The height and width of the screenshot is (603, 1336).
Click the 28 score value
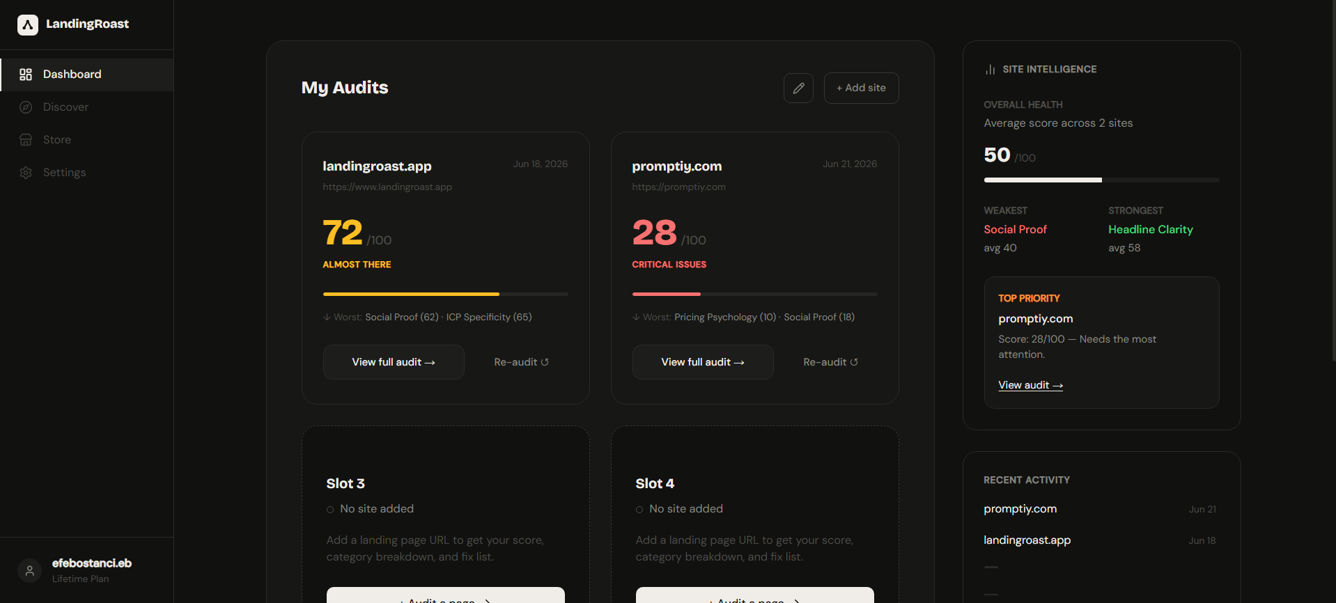[654, 233]
